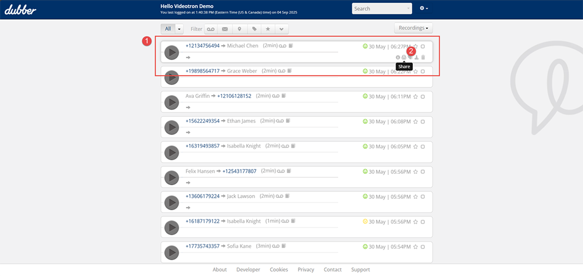Click the voicemail filter icon

[x=210, y=29]
